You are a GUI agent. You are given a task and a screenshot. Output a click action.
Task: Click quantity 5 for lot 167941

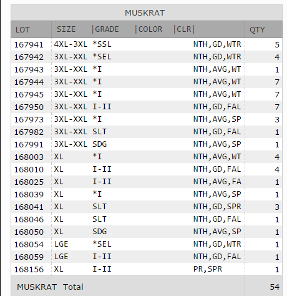pyautogui.click(x=277, y=44)
